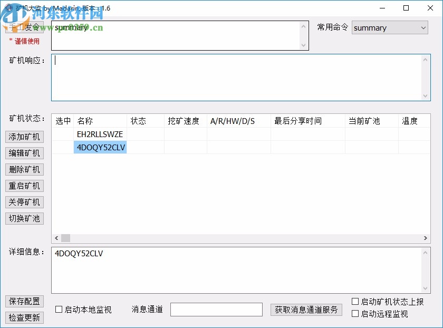Screen dimensions: 443x328
Task: Restart the miner with 重启矿机
Action: point(24,186)
